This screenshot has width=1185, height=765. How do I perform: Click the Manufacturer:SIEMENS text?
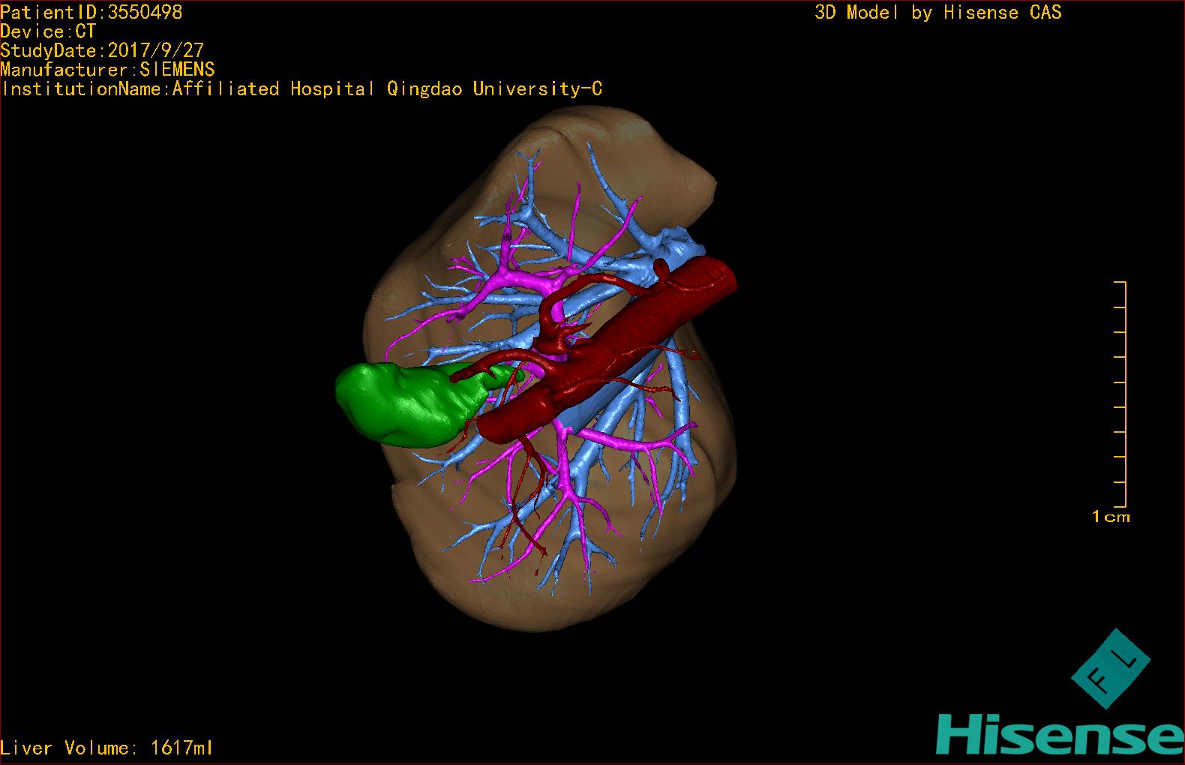point(108,70)
